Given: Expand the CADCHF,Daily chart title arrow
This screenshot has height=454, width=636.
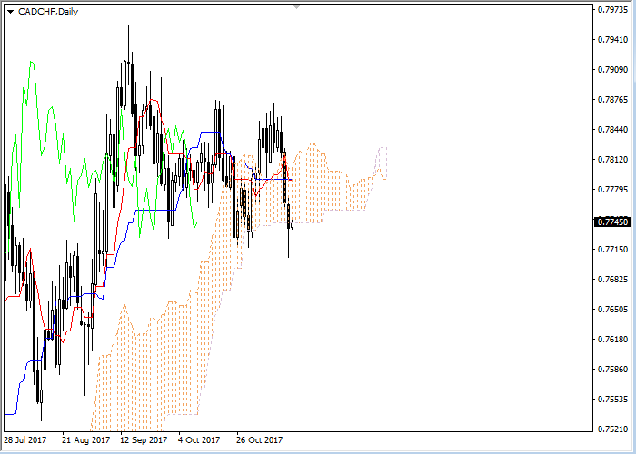Looking at the screenshot, I should tap(11, 12).
